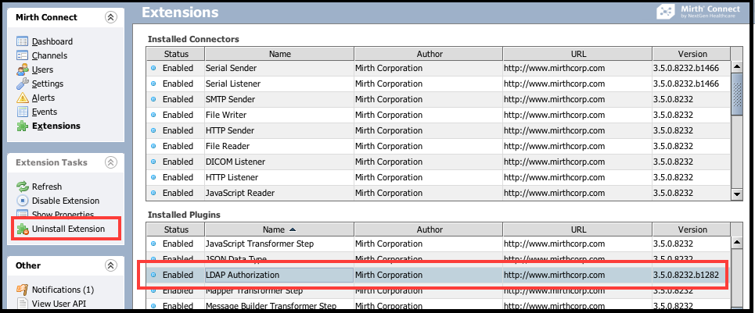755x313 pixels.
Task: Select Message Builder Transformer Step plugin name
Action: tap(271, 306)
